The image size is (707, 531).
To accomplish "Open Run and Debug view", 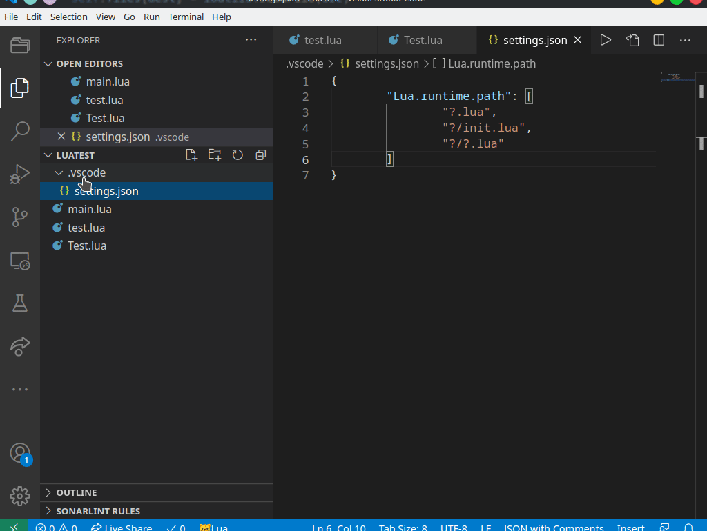I will (x=20, y=174).
